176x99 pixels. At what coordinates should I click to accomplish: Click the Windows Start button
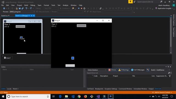(3, 97)
